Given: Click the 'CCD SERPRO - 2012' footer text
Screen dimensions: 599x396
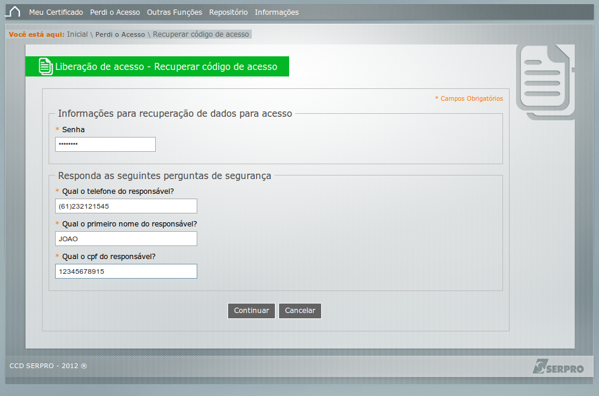Looking at the screenshot, I should 48,366.
